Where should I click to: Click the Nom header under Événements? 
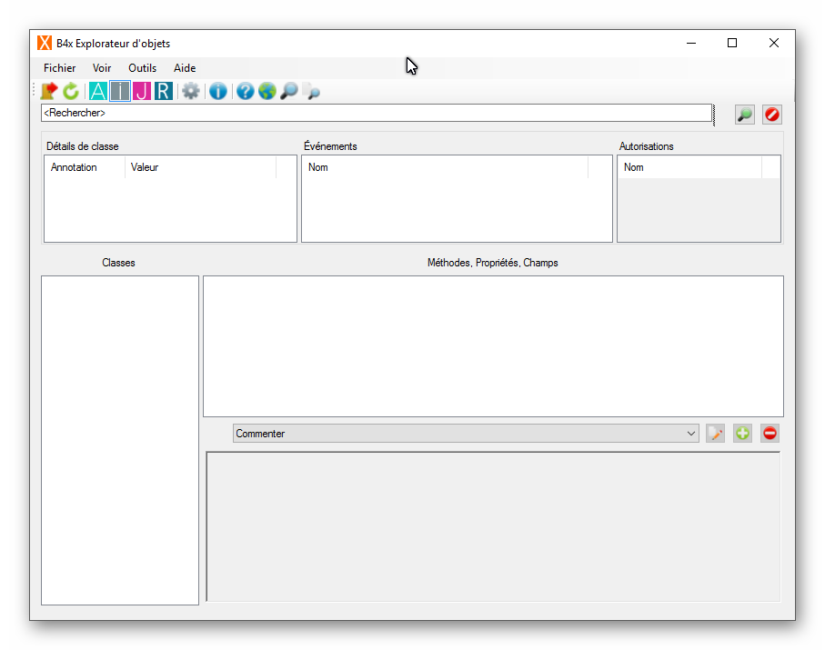point(445,167)
